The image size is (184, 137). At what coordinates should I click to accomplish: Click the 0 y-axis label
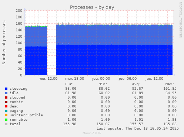(x=21, y=75)
